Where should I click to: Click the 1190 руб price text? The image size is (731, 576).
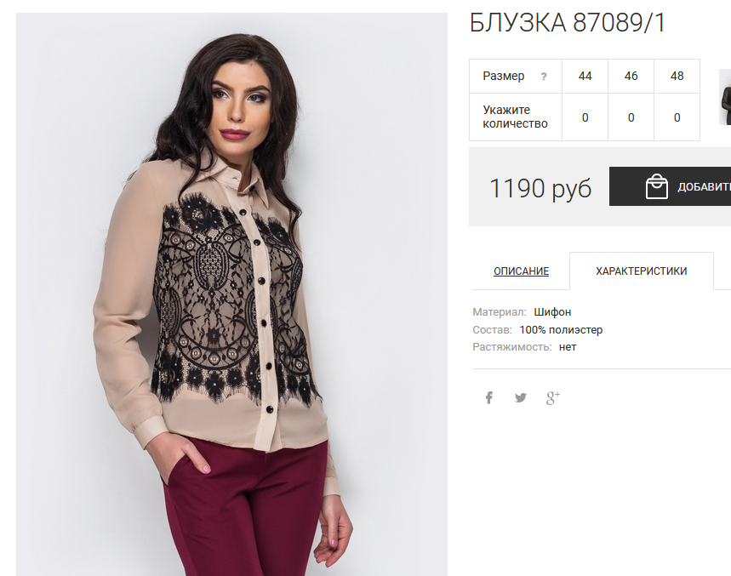click(540, 188)
